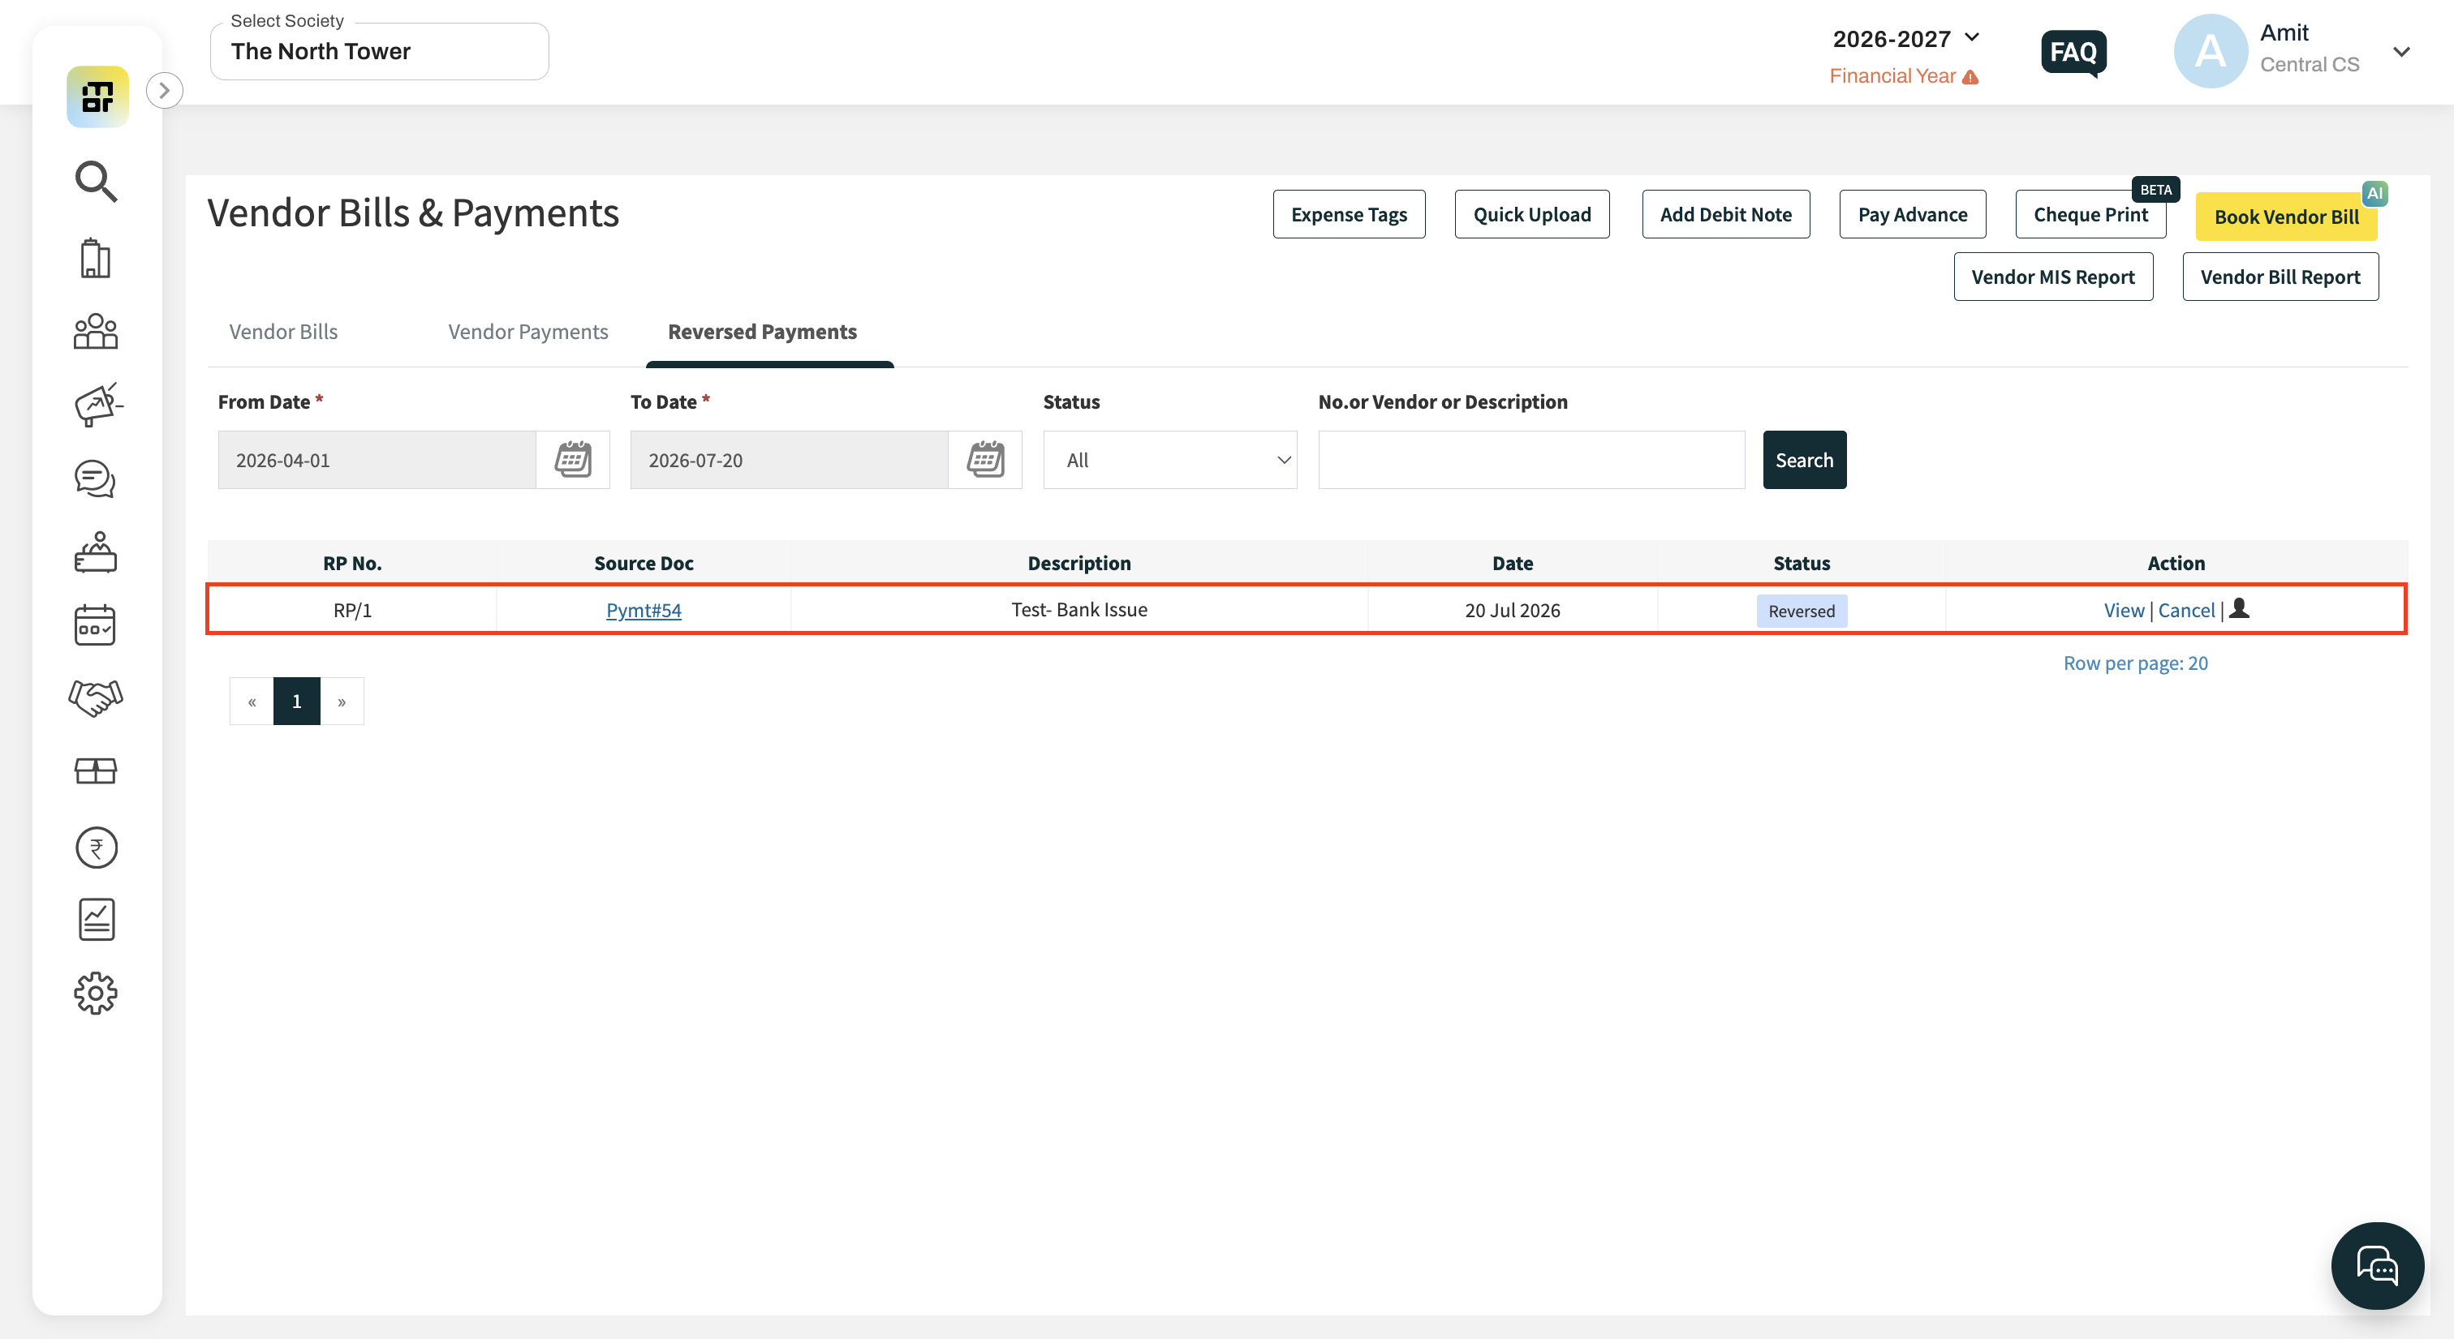This screenshot has height=1339, width=2454.
Task: Click the Test- Bank Issue description
Action: click(1078, 610)
